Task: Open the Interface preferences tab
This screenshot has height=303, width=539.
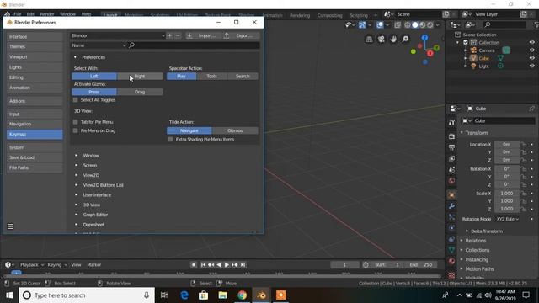Action: coord(35,37)
